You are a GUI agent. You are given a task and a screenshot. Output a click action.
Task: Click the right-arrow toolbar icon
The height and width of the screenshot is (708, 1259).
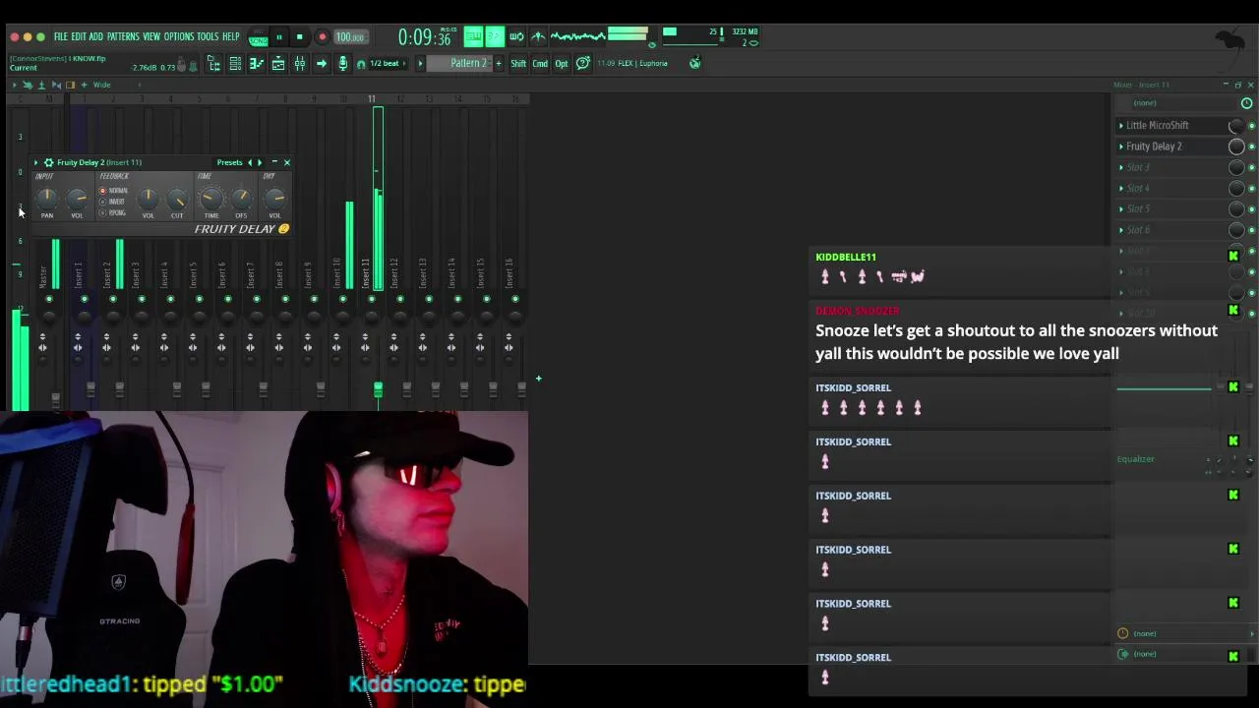tap(322, 64)
